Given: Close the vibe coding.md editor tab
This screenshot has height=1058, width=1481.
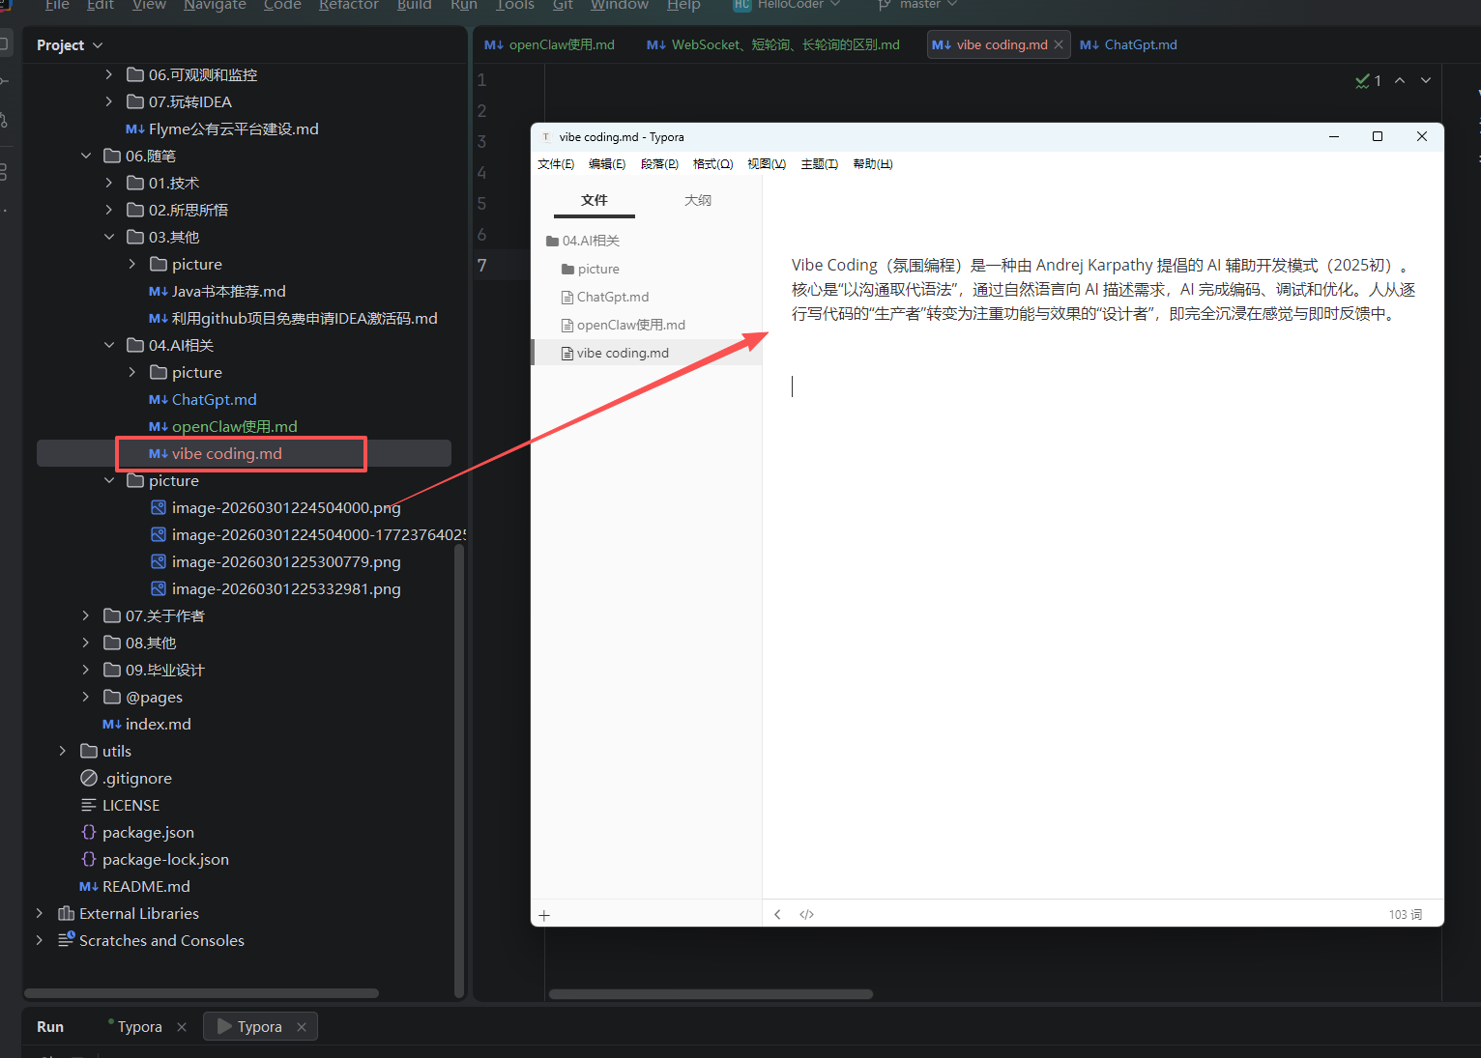Looking at the screenshot, I should 1059,44.
